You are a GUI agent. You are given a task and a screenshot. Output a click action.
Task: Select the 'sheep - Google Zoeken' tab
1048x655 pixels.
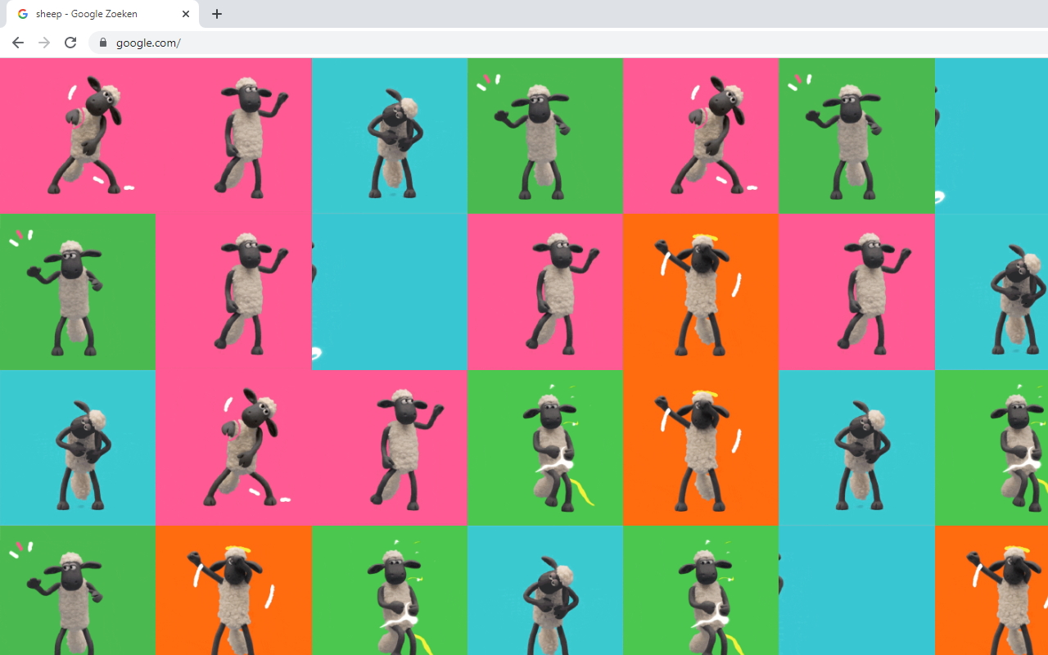pyautogui.click(x=102, y=14)
